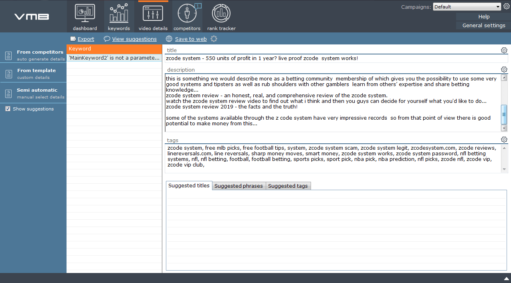This screenshot has height=283, width=511.
Task: Select From competitors auto generate details
Action: tap(33, 55)
